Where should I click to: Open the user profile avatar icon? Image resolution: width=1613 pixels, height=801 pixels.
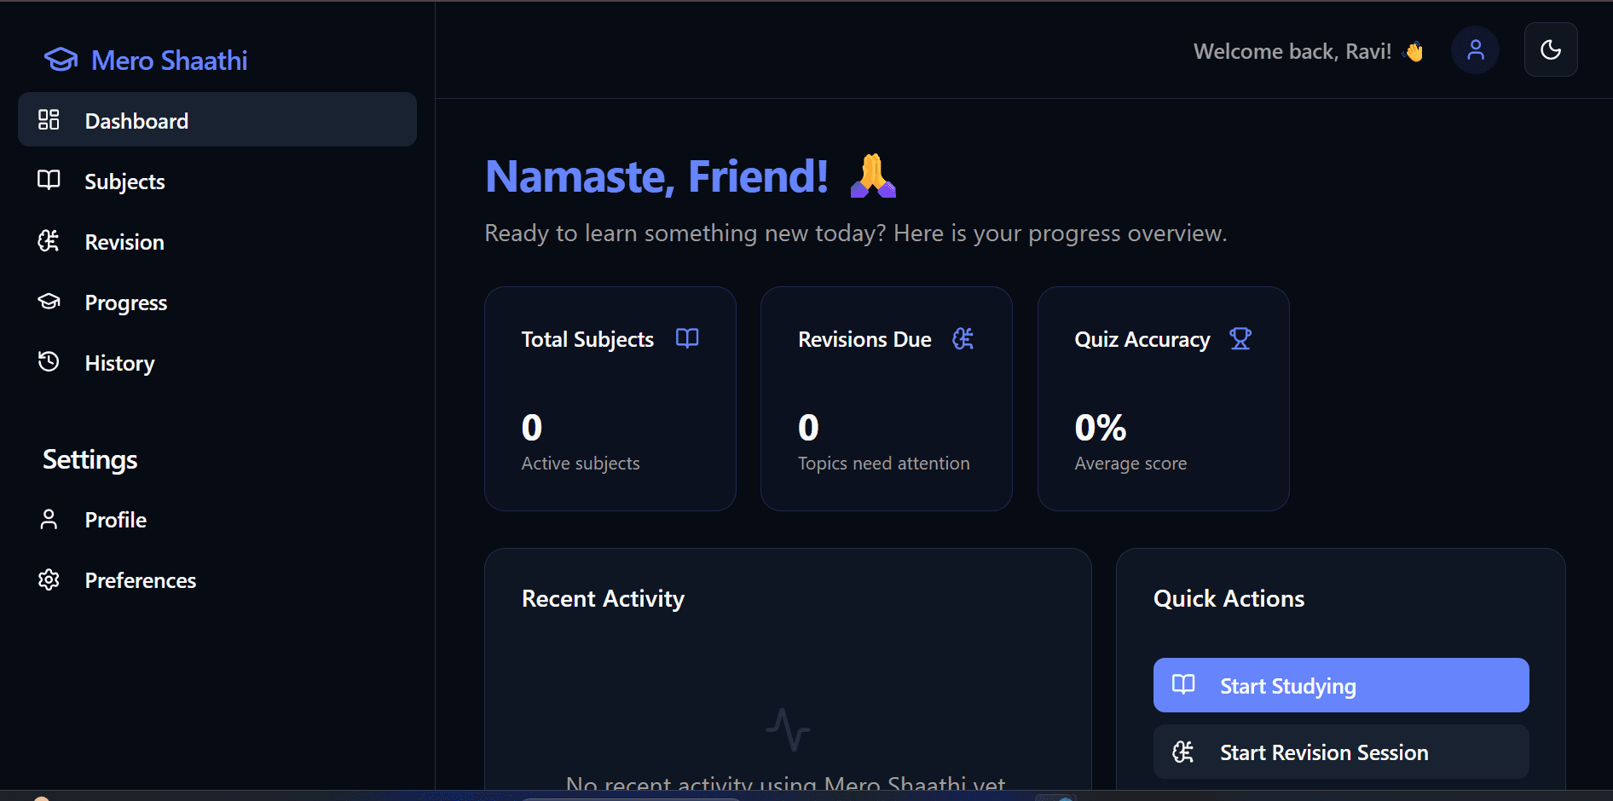(1475, 50)
